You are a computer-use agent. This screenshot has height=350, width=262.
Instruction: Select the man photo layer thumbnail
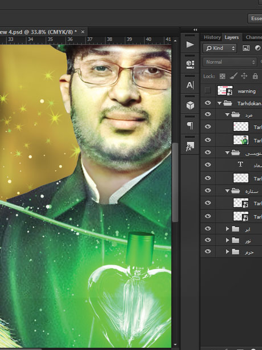coord(241,140)
